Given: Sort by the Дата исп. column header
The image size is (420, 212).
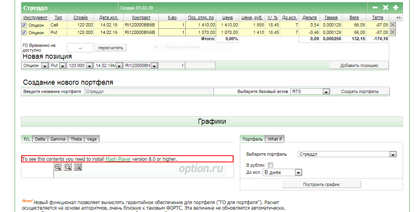Looking at the screenshot, I should pos(109,17).
